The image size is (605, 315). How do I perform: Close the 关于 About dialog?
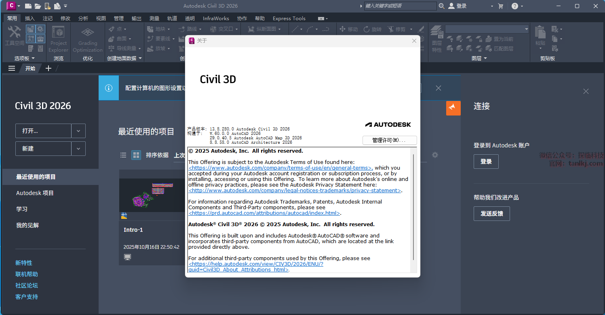[x=414, y=41]
